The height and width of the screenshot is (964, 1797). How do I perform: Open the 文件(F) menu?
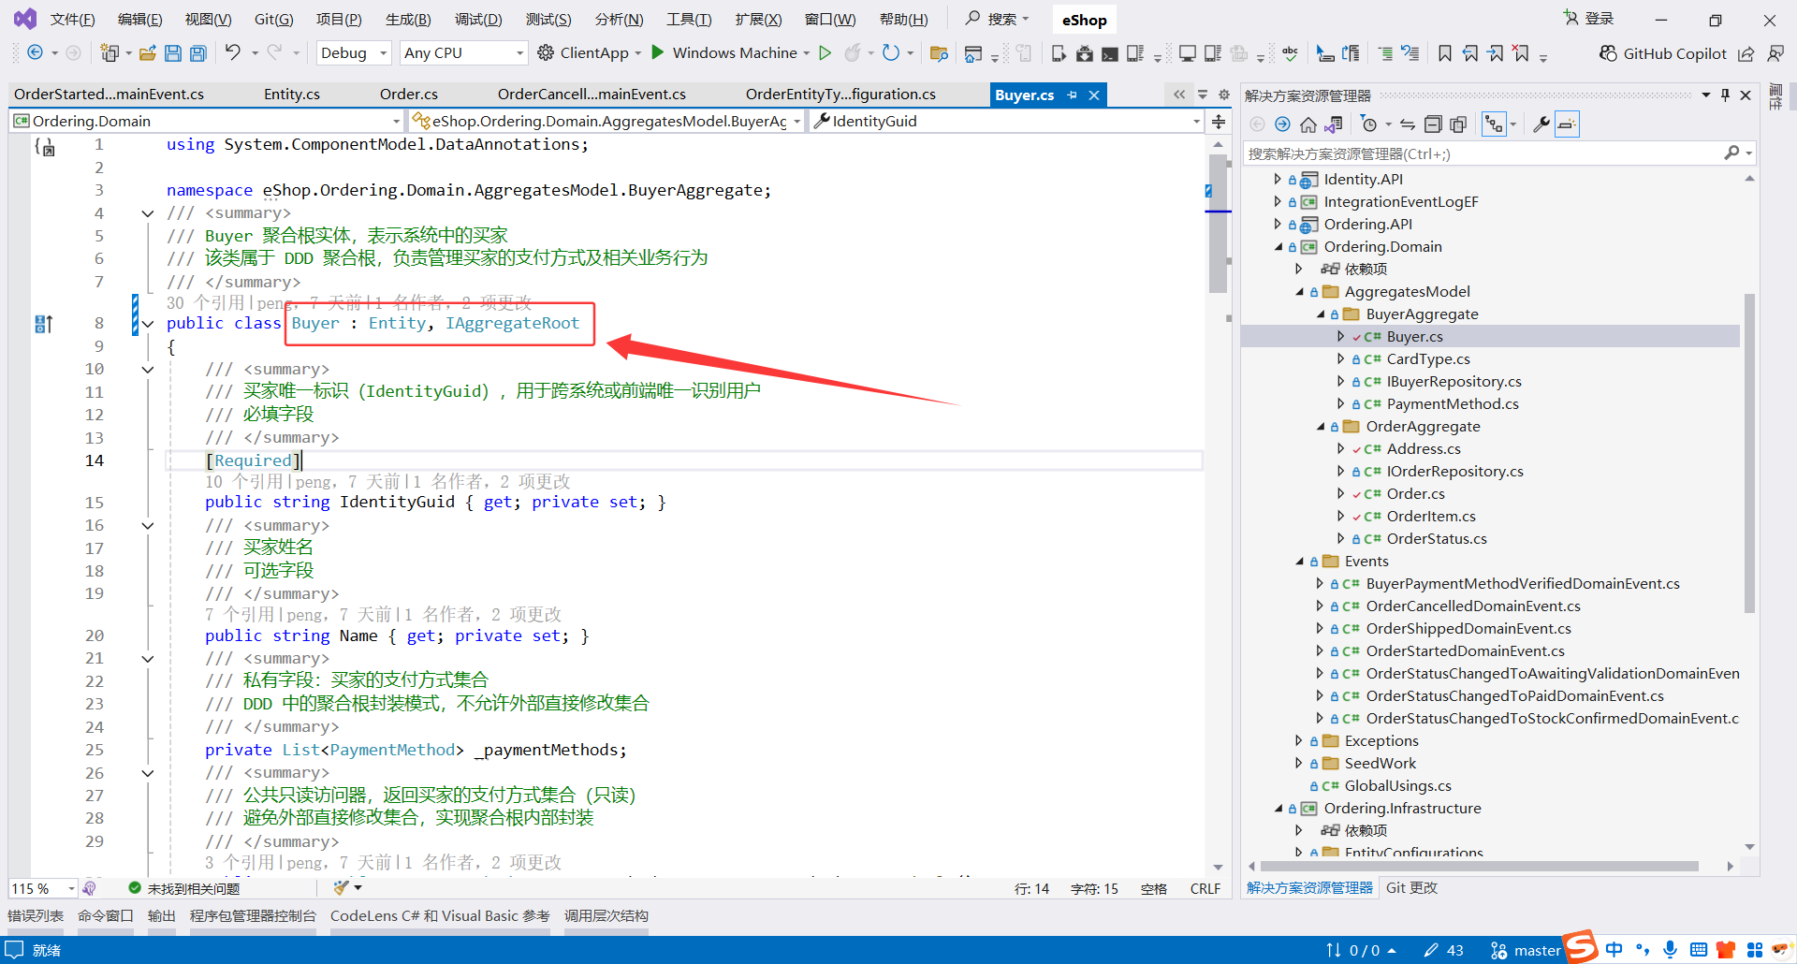(73, 20)
